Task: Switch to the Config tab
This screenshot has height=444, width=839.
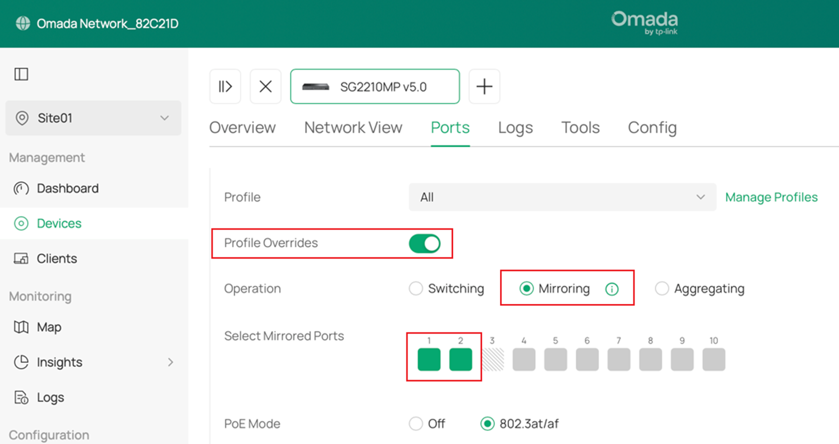Action: (x=652, y=128)
